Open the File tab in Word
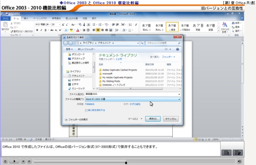256x165 pixels. [x=6, y=18]
